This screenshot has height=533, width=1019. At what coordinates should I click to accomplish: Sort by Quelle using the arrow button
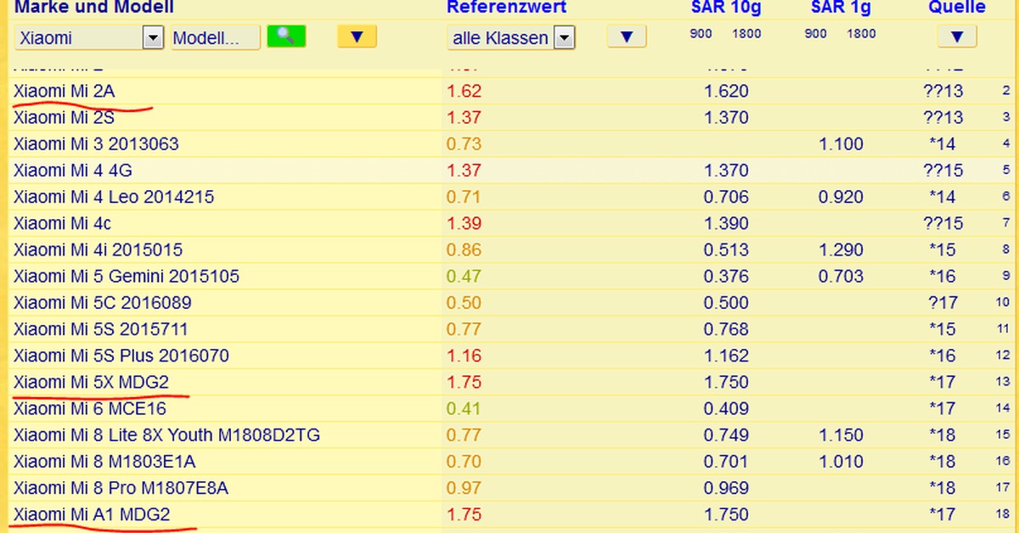(957, 36)
